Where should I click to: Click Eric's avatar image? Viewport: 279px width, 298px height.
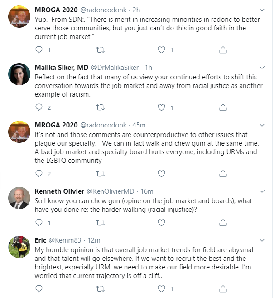pyautogui.click(x=19, y=247)
